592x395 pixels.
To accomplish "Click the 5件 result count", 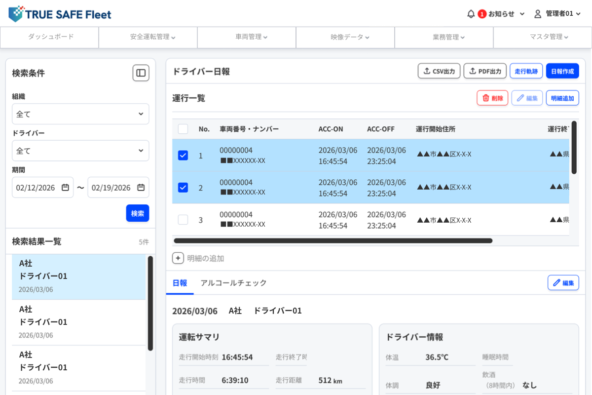I will pos(144,242).
